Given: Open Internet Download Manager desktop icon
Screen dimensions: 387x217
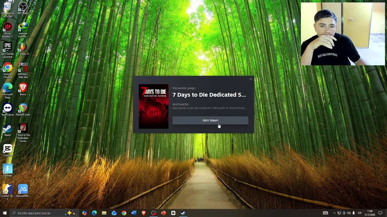Looking at the screenshot, I should (23, 30).
